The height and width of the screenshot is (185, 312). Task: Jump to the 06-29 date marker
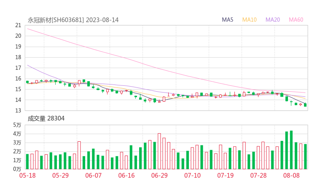[159, 175]
